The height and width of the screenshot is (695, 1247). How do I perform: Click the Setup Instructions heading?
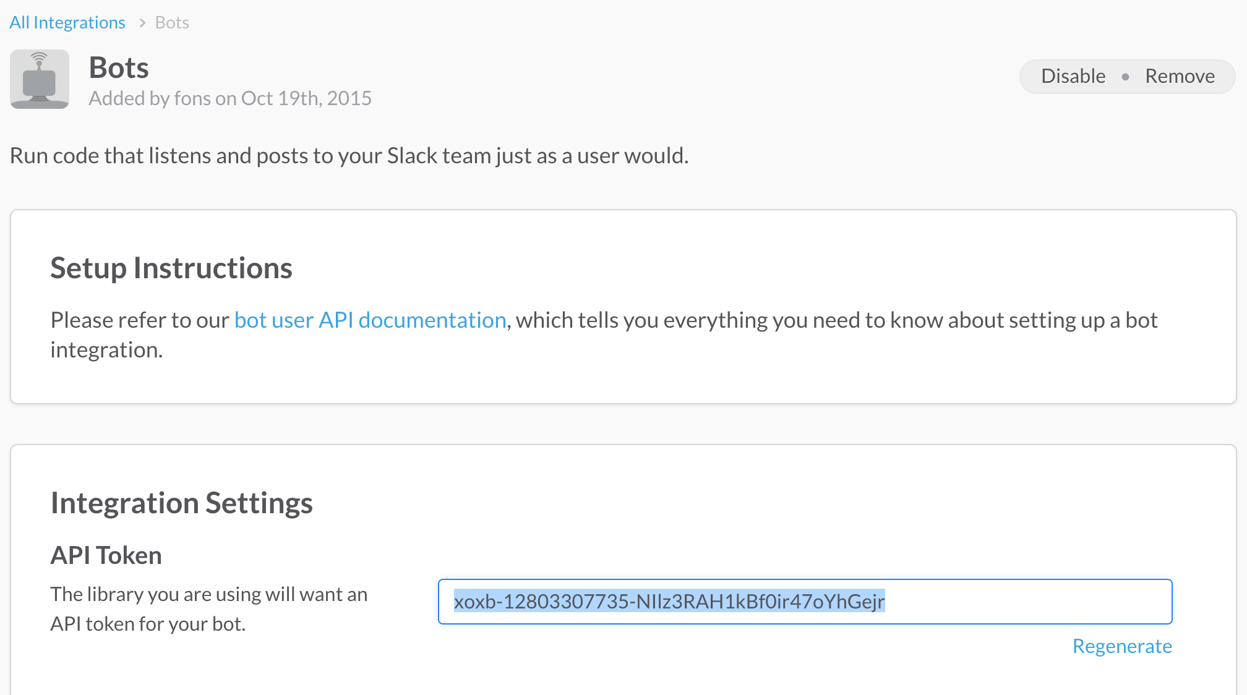(171, 268)
